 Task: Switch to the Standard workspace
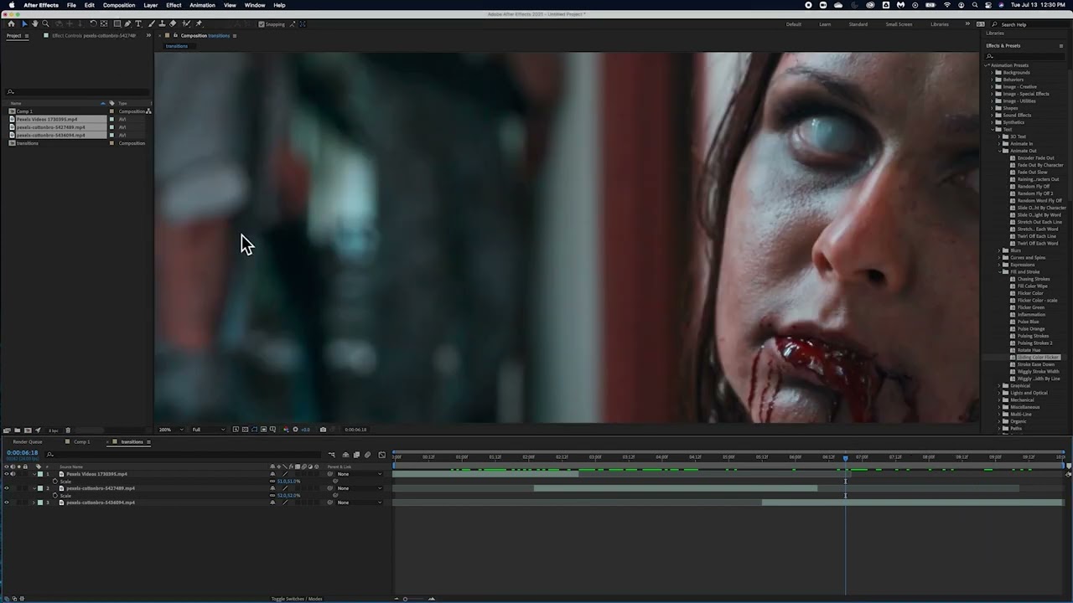(858, 24)
